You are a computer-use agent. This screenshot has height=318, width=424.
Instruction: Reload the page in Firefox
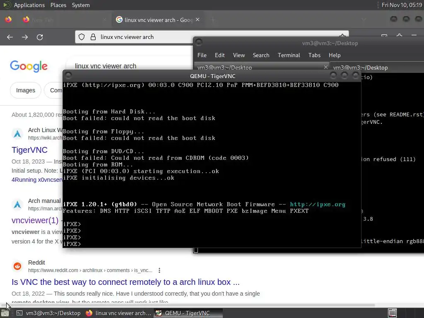pyautogui.click(x=40, y=37)
